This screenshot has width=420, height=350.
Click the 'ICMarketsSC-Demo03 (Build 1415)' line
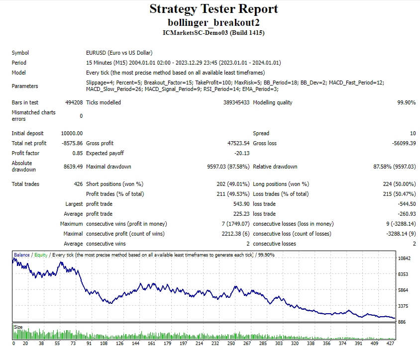(x=213, y=33)
